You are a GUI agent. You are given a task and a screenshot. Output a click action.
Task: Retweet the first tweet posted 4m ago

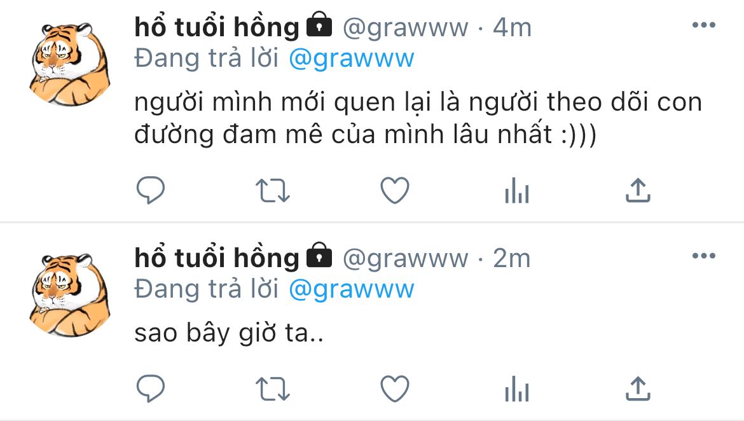click(273, 190)
